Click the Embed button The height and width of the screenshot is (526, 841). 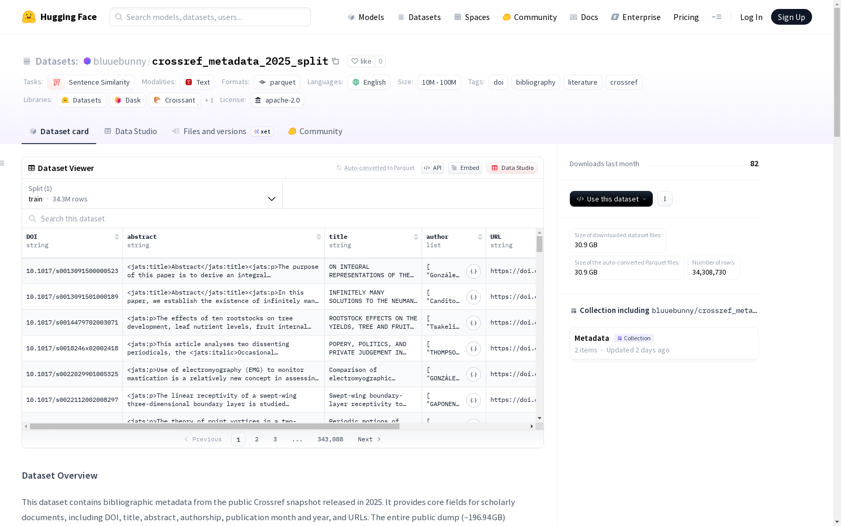point(465,168)
